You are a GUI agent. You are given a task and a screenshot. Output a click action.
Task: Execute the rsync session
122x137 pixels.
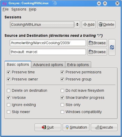pyautogui.click(x=104, y=127)
